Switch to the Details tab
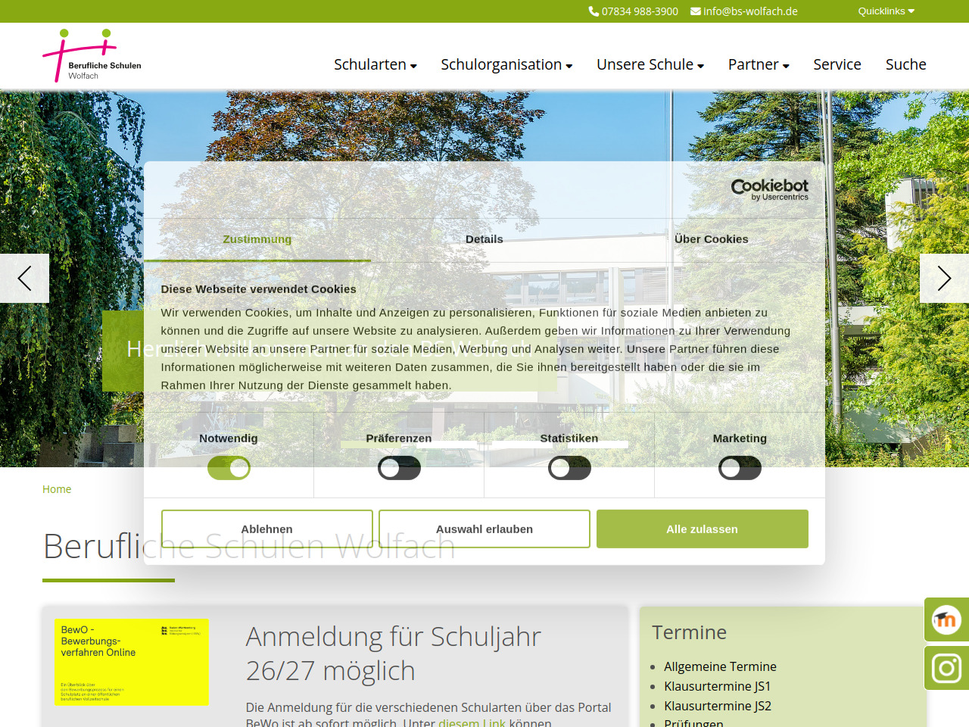The image size is (969, 727). click(484, 239)
